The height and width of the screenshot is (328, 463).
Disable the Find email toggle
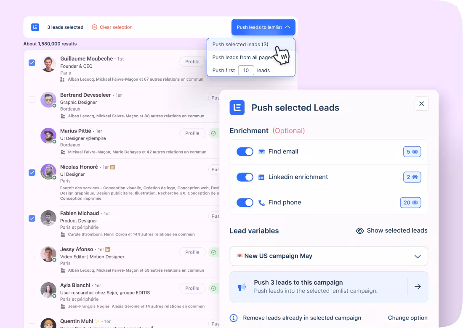[x=245, y=152]
